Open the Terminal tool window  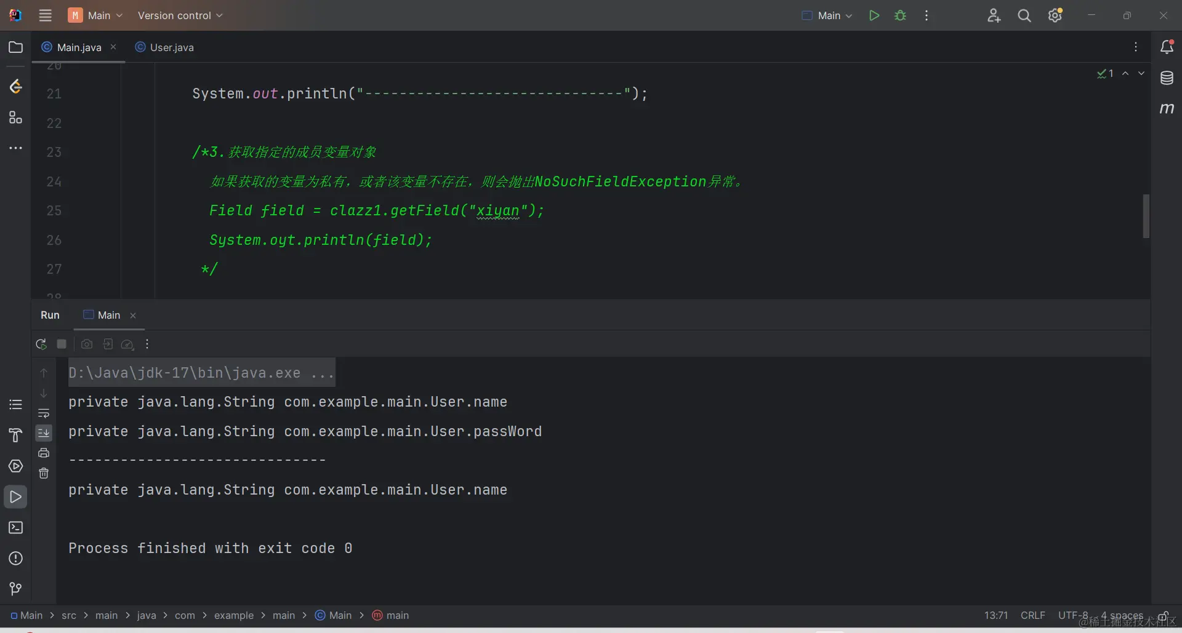pyautogui.click(x=15, y=528)
